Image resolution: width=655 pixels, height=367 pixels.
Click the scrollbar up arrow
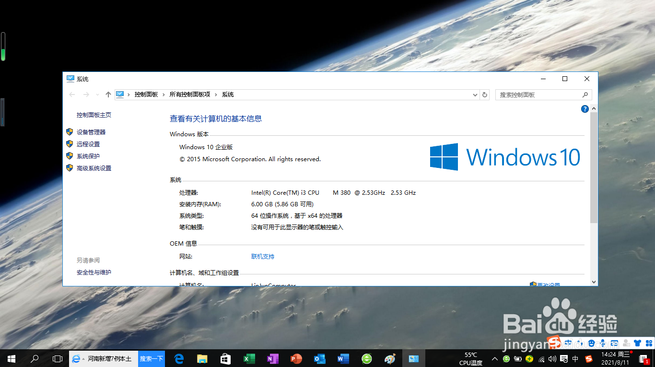(x=594, y=109)
